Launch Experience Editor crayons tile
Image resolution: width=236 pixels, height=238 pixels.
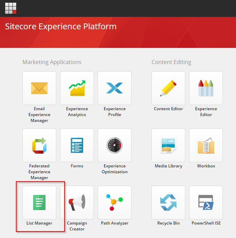[206, 88]
